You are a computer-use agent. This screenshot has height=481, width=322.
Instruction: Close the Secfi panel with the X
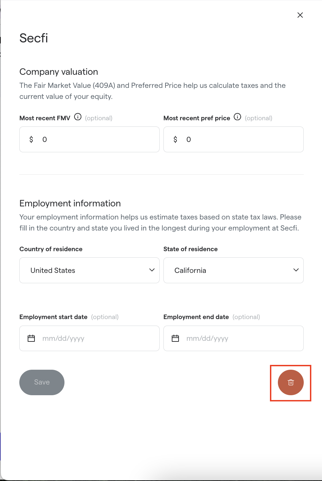point(300,15)
